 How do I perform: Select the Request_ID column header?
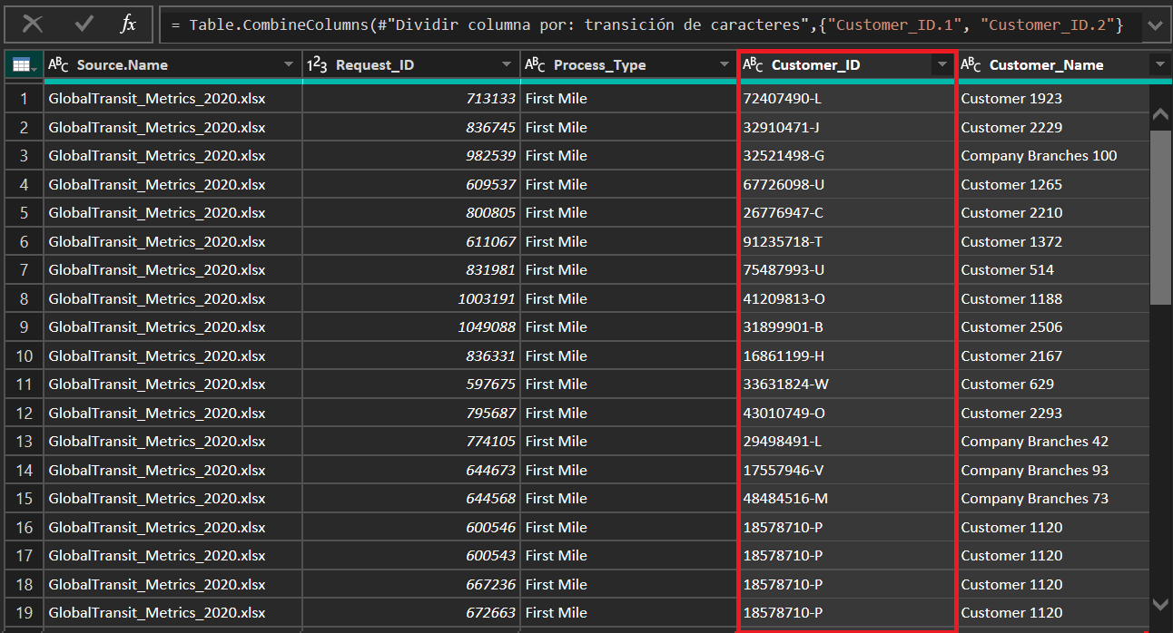pyautogui.click(x=411, y=65)
